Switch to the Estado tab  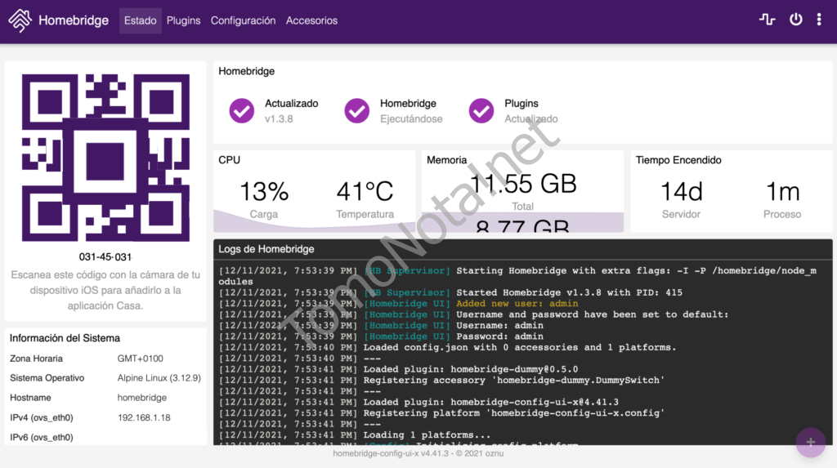141,20
